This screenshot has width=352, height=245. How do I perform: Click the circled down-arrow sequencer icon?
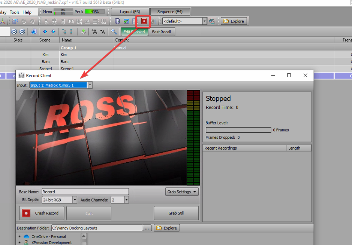pyautogui.click(x=22, y=32)
